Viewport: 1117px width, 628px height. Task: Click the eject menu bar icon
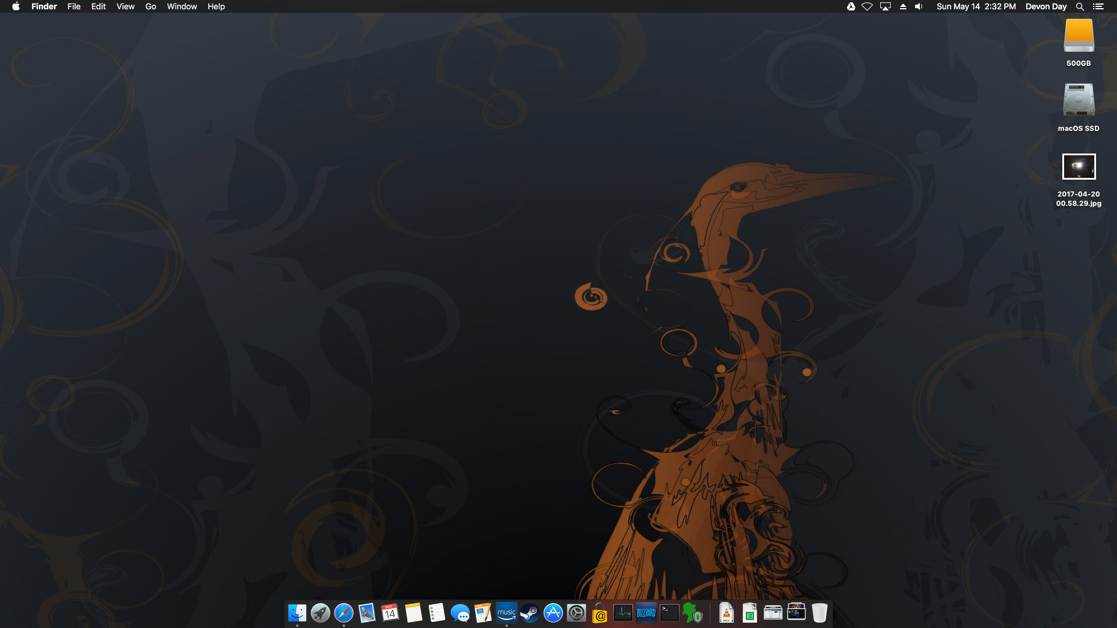pos(903,6)
